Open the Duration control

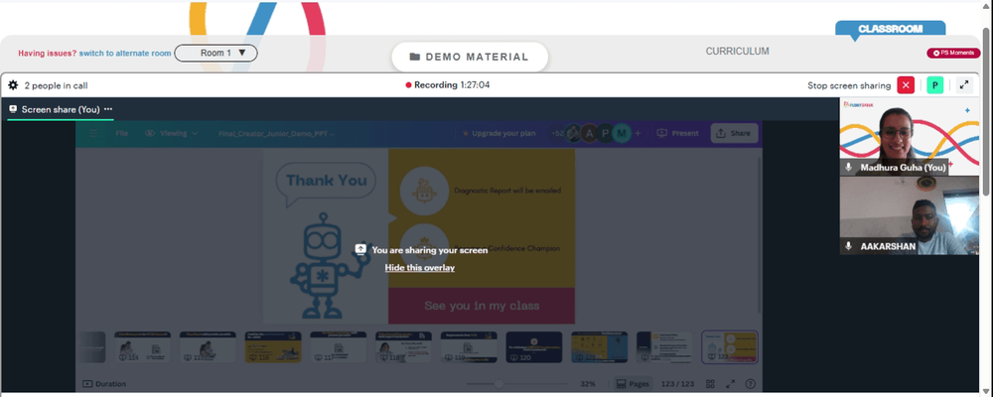(x=104, y=384)
